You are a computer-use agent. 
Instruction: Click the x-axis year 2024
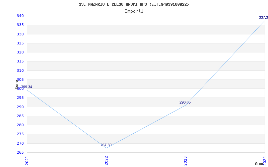(x=265, y=160)
